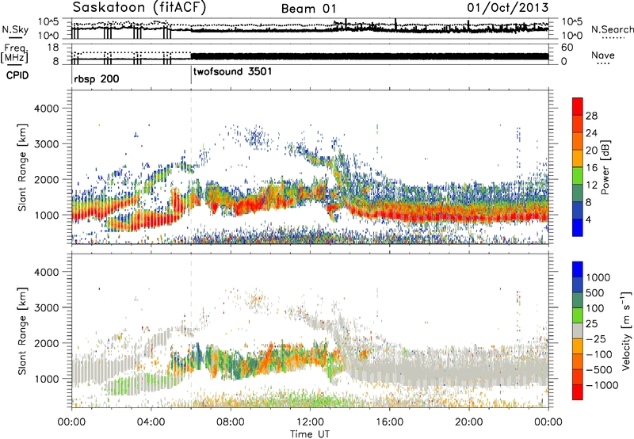Click the 'rbsp 200' CPID text

pyautogui.click(x=97, y=78)
